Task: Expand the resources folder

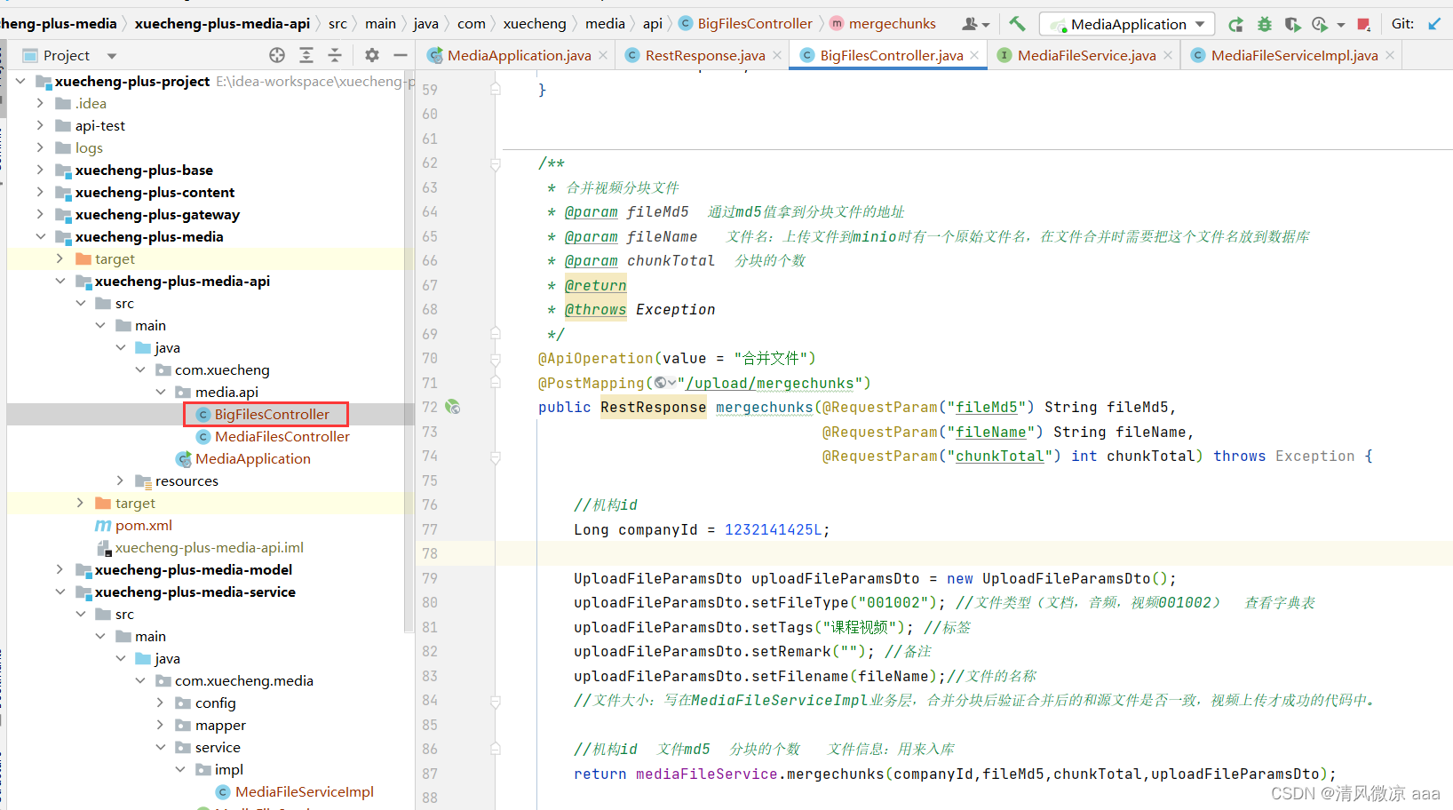Action: point(120,480)
